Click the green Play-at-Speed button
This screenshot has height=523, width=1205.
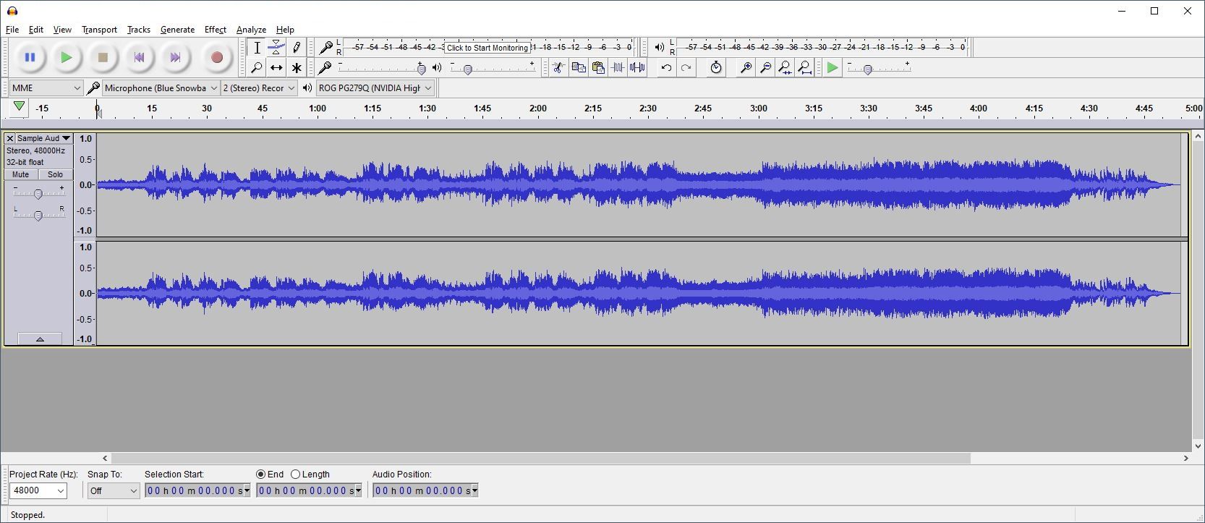(x=833, y=67)
